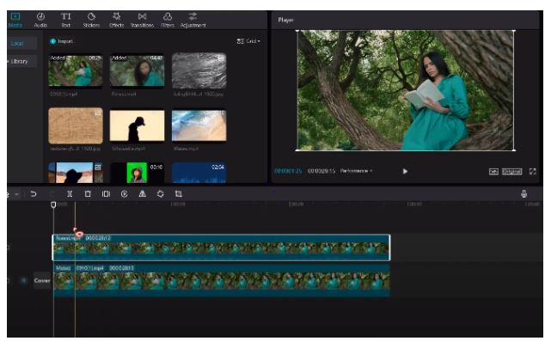
Task: Click the Reverse clip icon
Action: pos(124,194)
